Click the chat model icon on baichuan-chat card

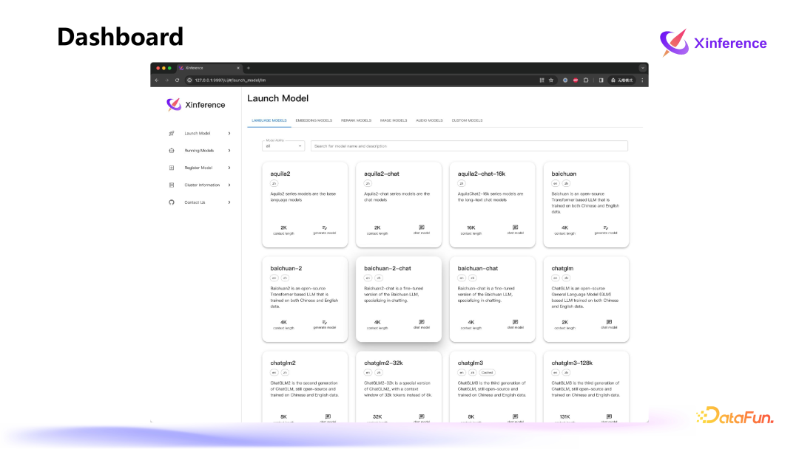(x=515, y=322)
